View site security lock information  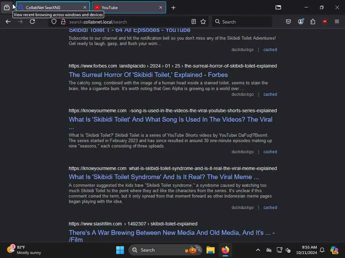[x=63, y=22]
